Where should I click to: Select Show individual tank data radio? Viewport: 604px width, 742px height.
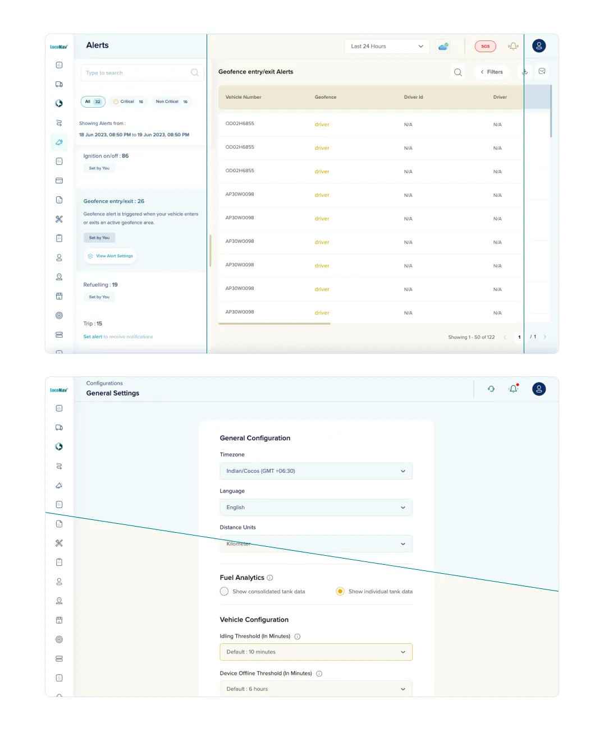[340, 591]
